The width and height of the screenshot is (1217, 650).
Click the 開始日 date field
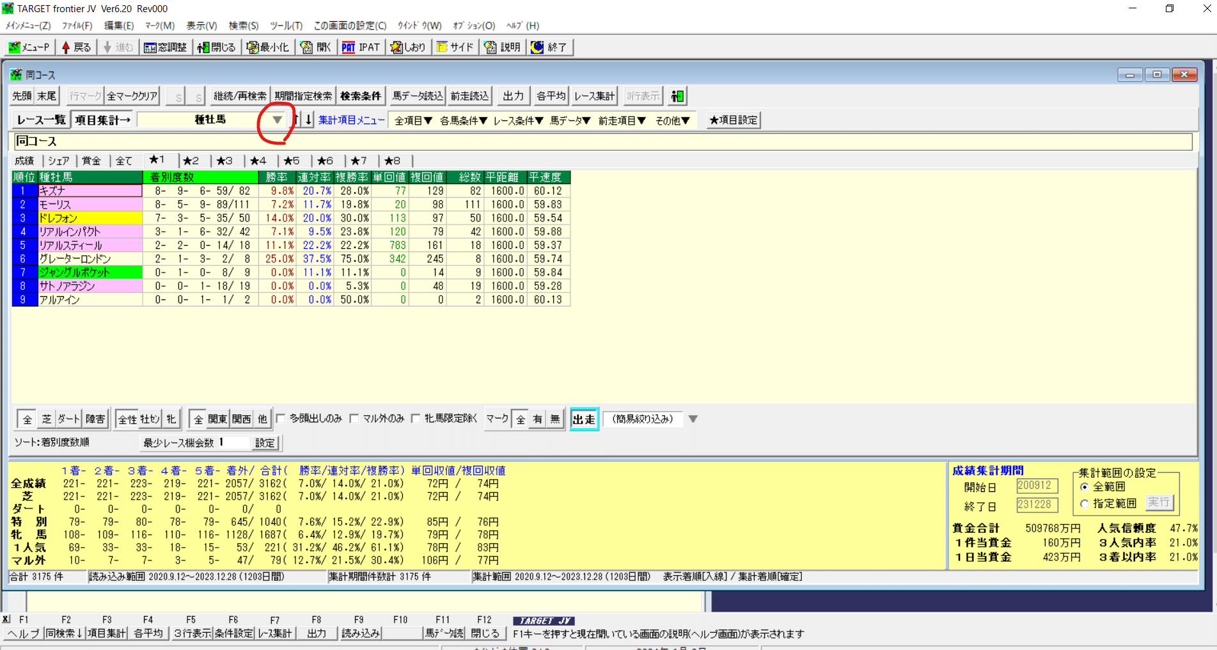tap(1037, 486)
